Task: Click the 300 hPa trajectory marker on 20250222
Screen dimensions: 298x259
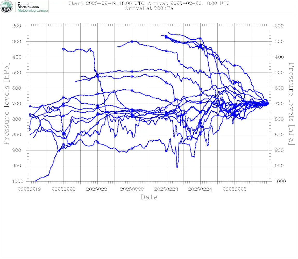Action: (x=132, y=42)
